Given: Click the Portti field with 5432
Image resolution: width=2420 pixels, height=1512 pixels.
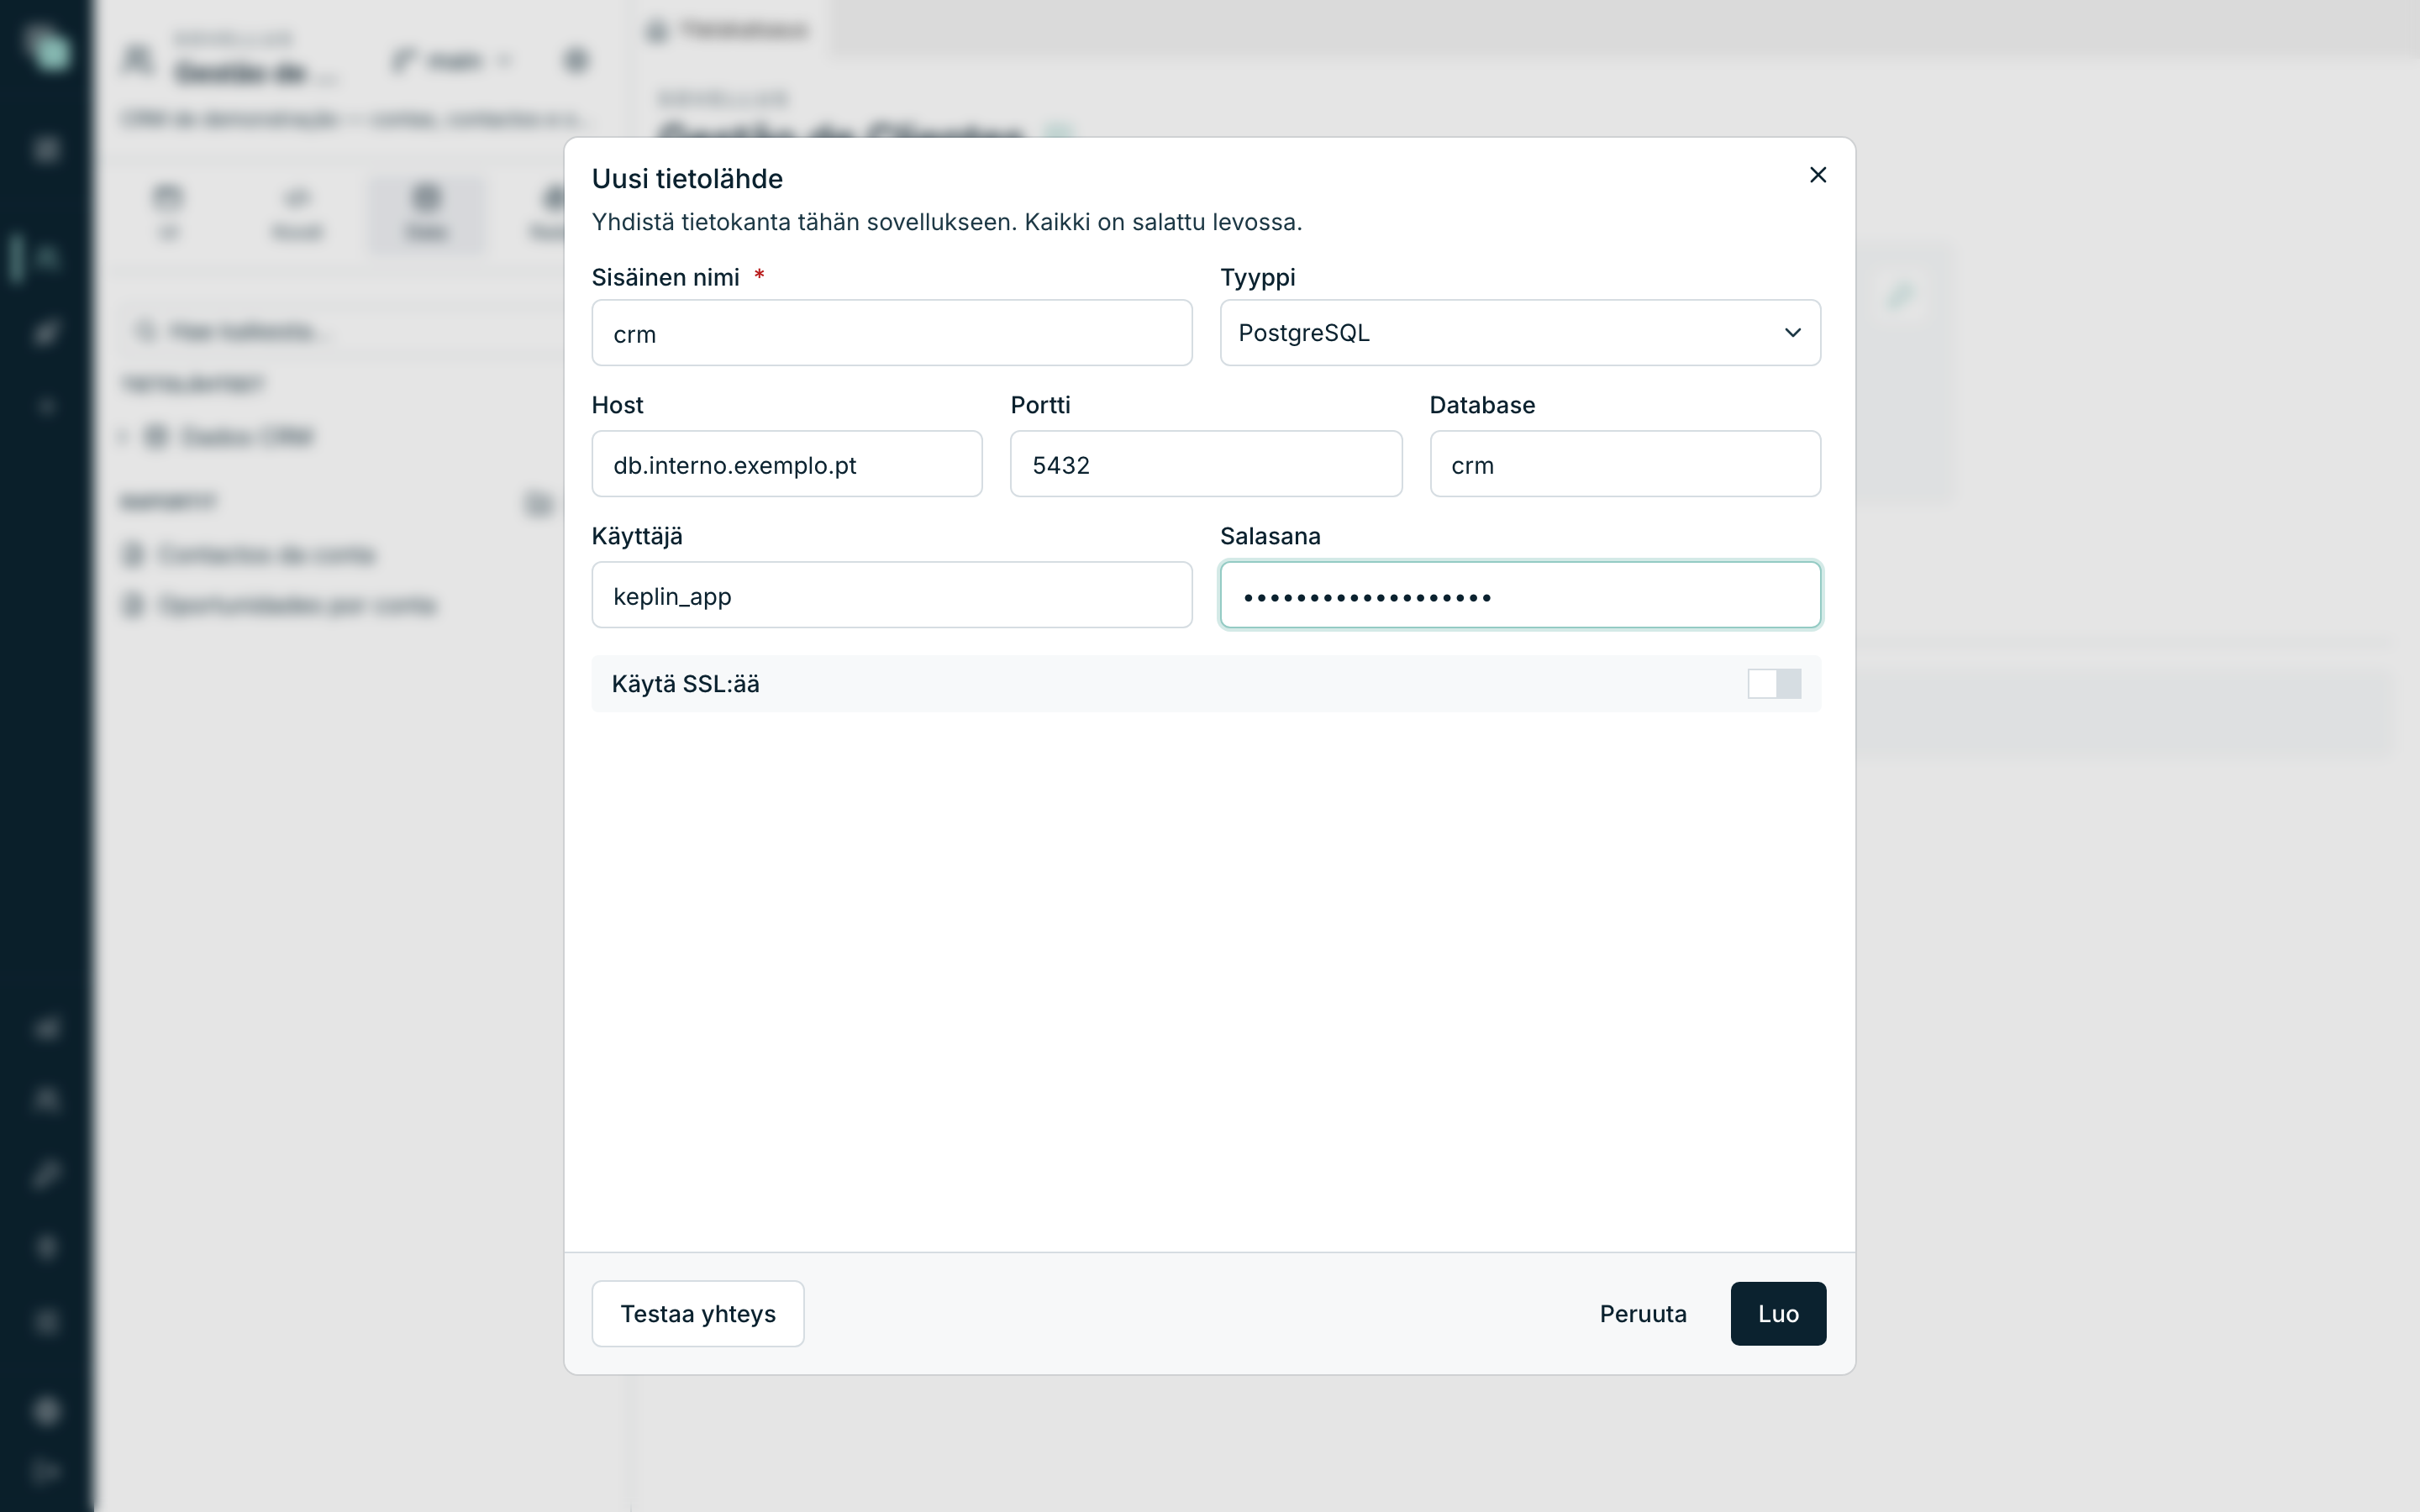Looking at the screenshot, I should point(1206,464).
